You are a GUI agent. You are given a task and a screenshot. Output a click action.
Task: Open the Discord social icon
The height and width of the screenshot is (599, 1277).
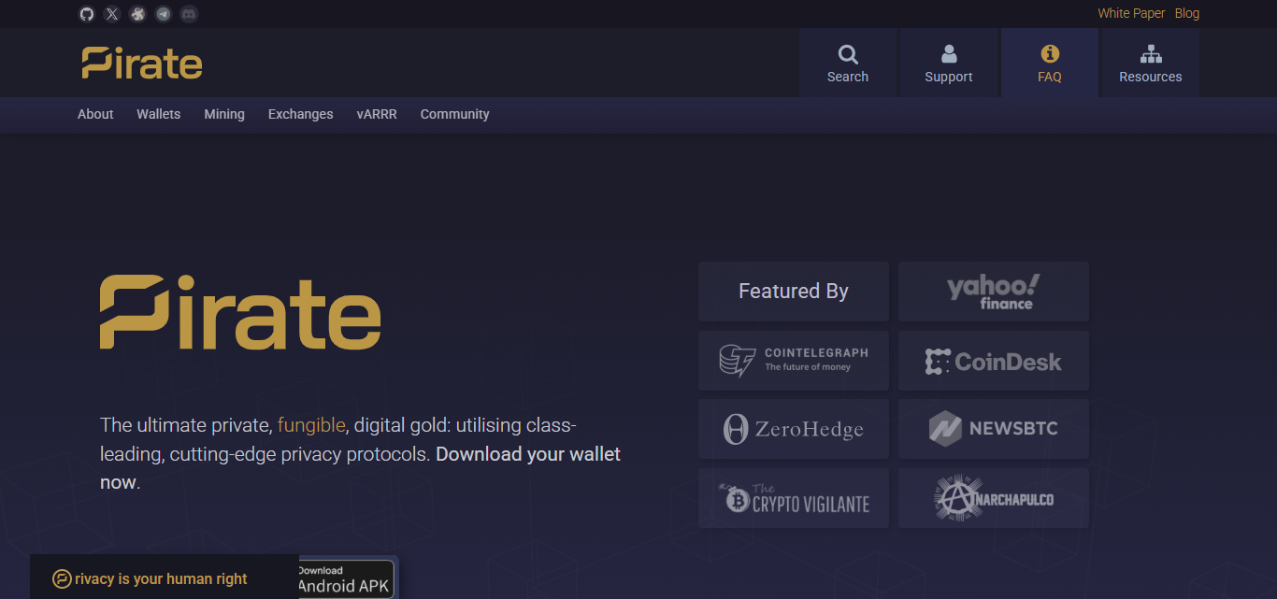click(x=189, y=14)
